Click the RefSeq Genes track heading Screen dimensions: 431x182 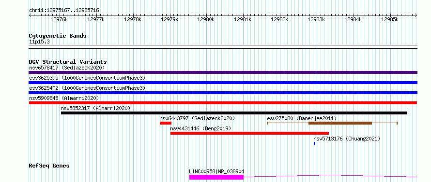point(49,166)
